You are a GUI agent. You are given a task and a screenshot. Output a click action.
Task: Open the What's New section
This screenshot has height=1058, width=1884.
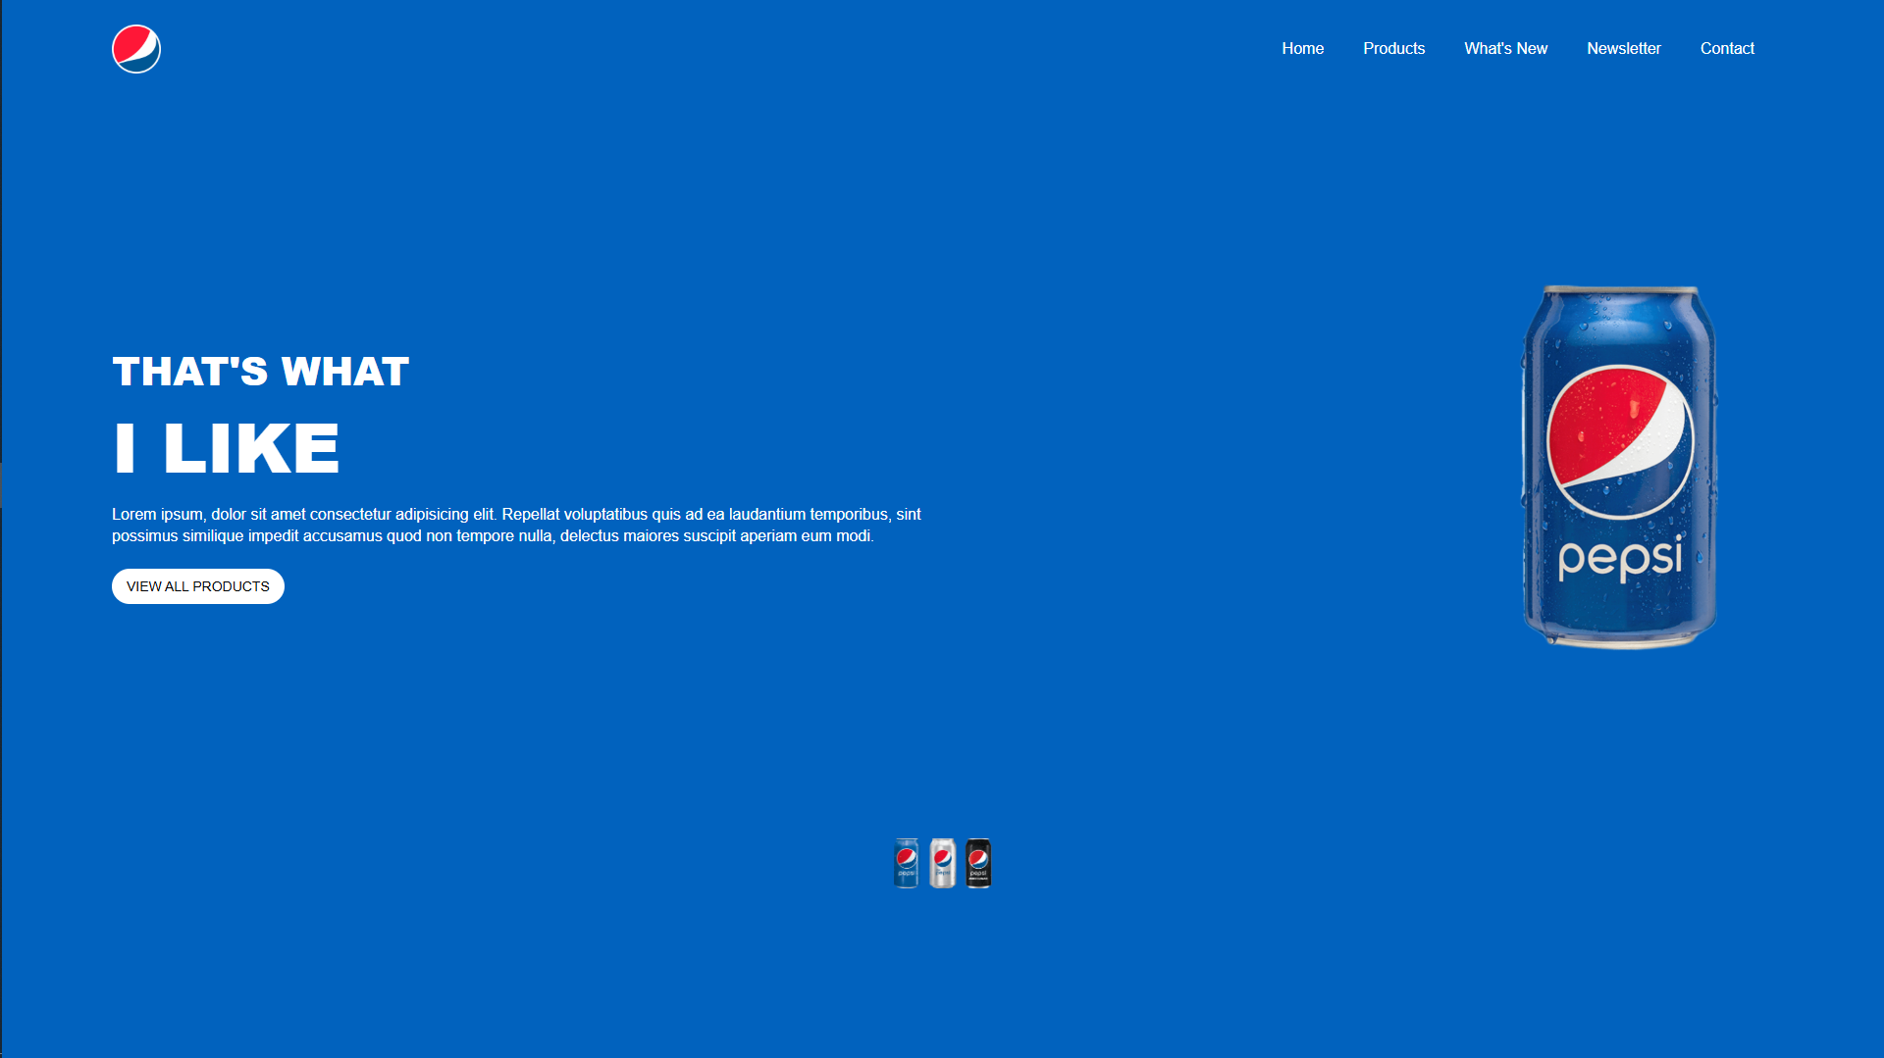click(x=1506, y=48)
